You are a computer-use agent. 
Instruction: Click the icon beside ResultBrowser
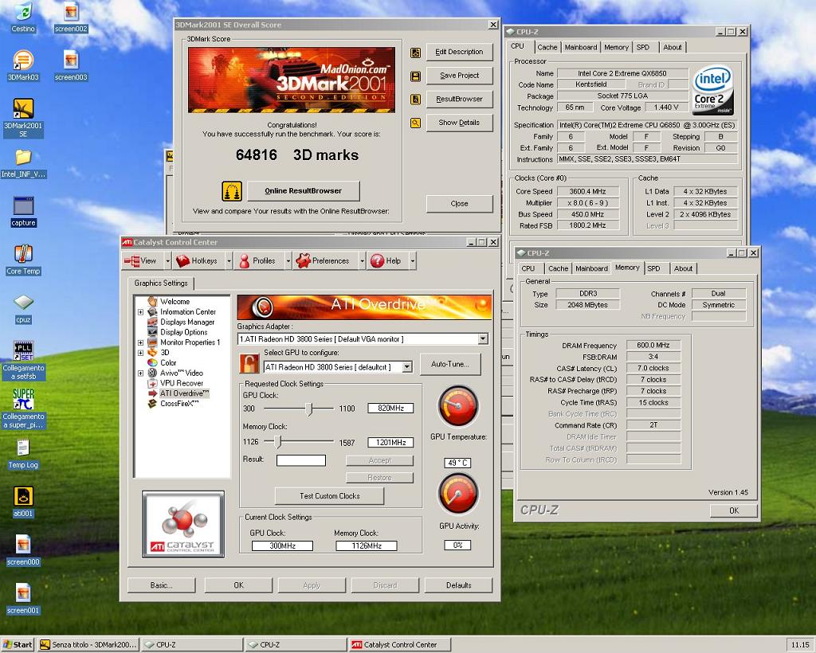(x=415, y=100)
